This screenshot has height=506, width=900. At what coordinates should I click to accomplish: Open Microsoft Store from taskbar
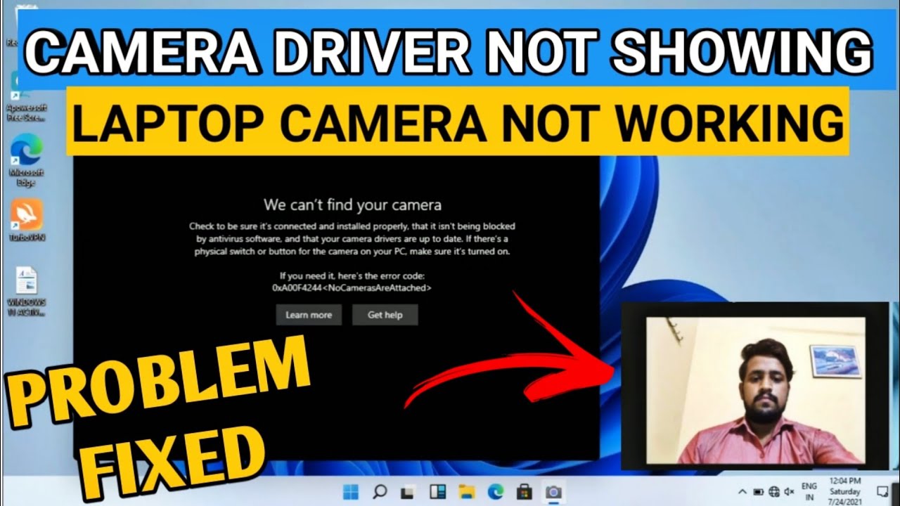pyautogui.click(x=525, y=491)
